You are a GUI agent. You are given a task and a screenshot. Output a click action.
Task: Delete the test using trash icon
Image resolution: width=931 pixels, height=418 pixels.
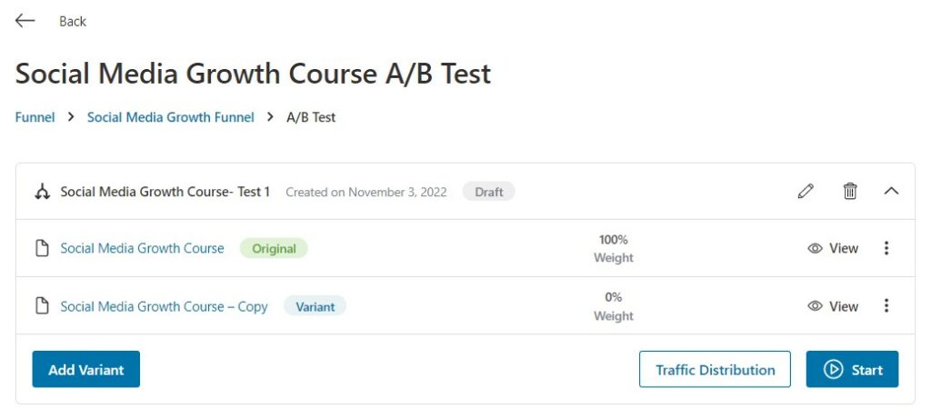click(850, 191)
